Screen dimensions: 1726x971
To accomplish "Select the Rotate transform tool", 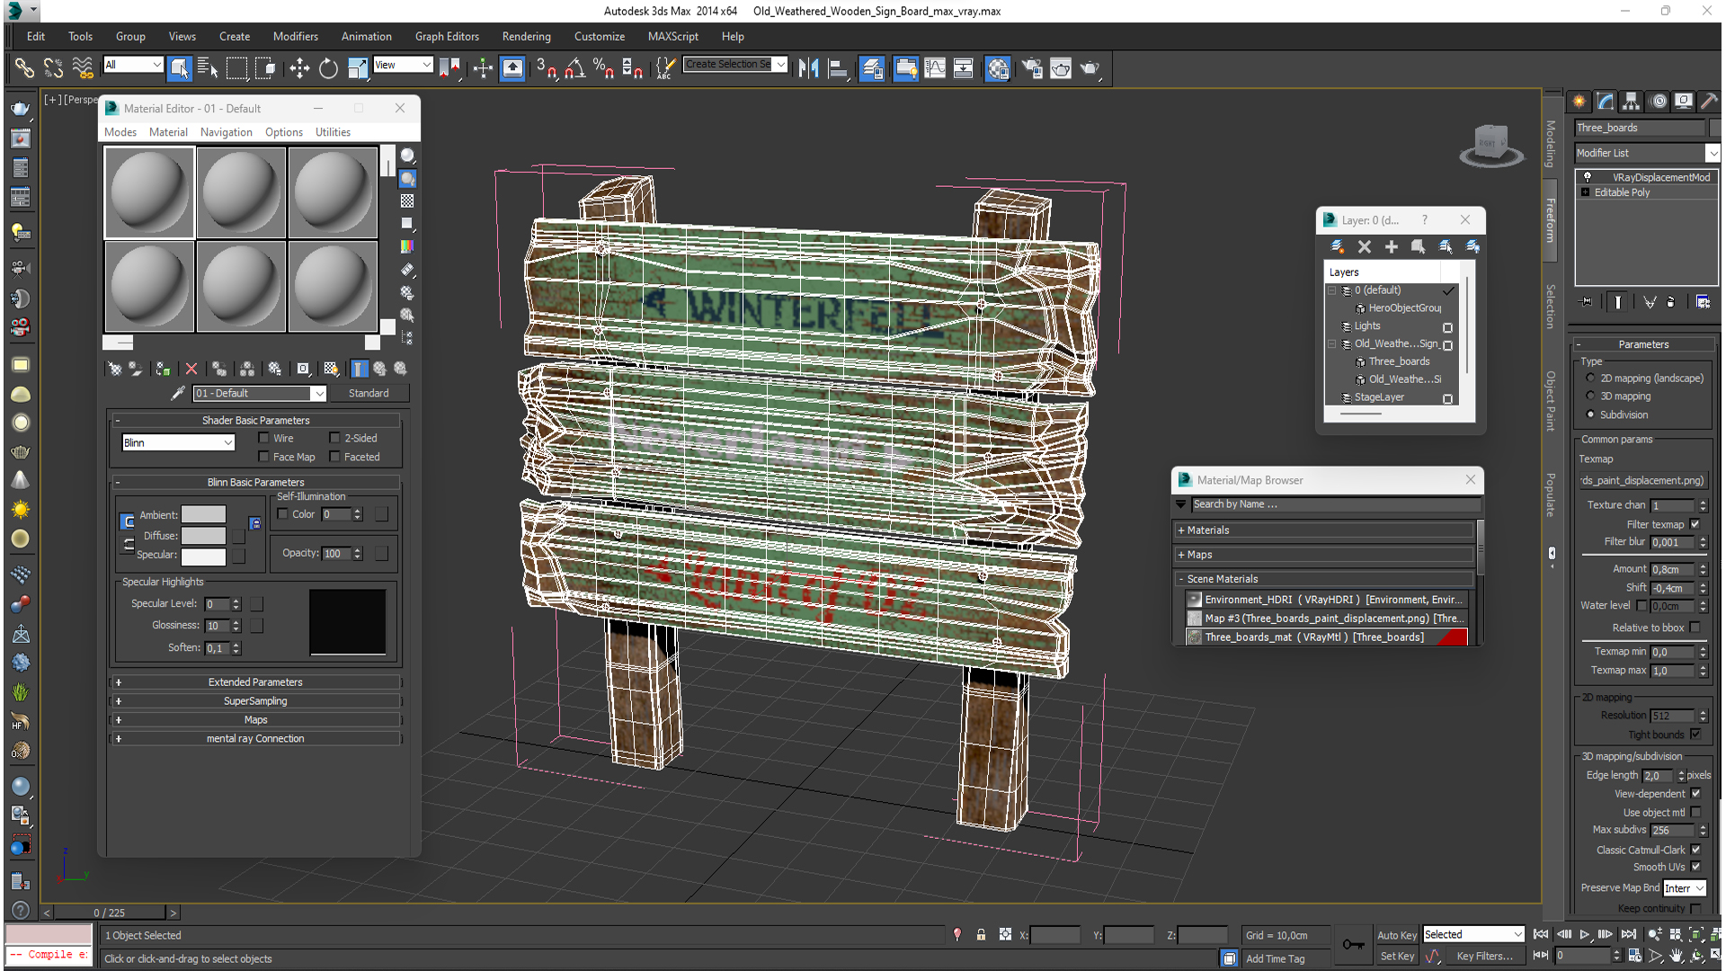I will coord(328,68).
